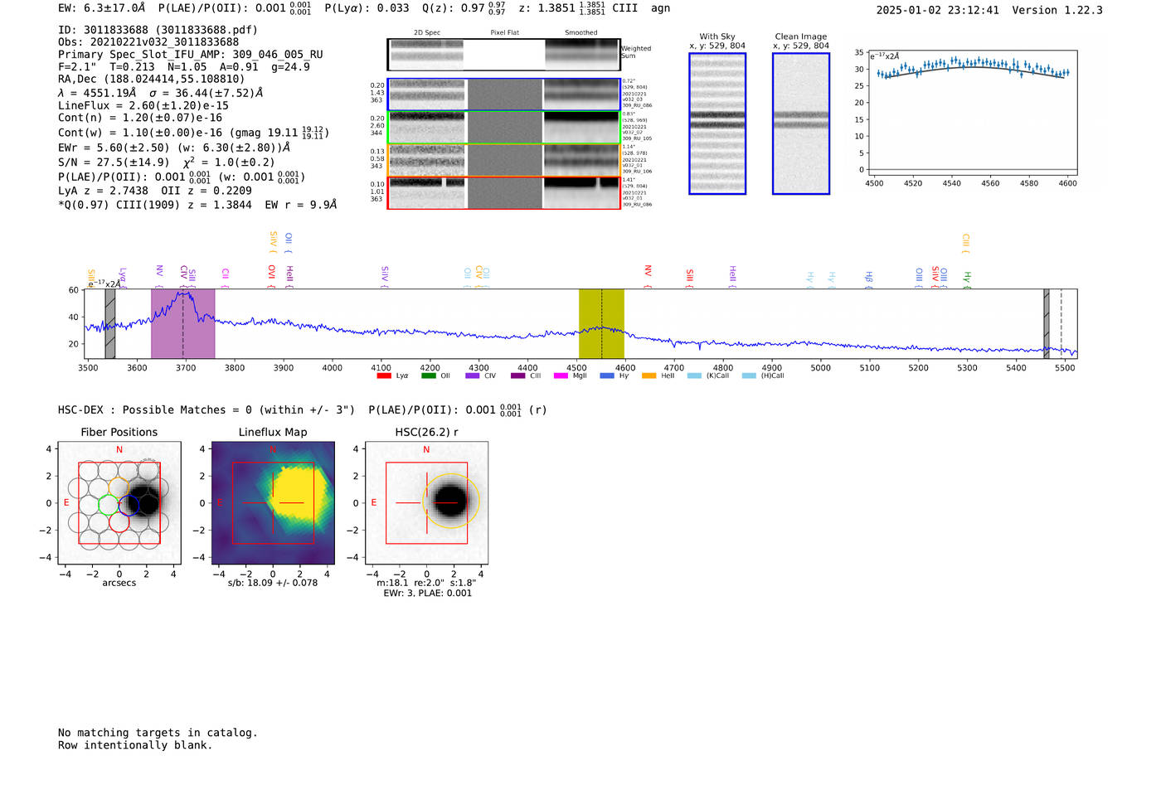The width and height of the screenshot is (1161, 790).
Task: Click the EWr: 3. PLAE: 0.001 caption
Action: click(x=427, y=594)
